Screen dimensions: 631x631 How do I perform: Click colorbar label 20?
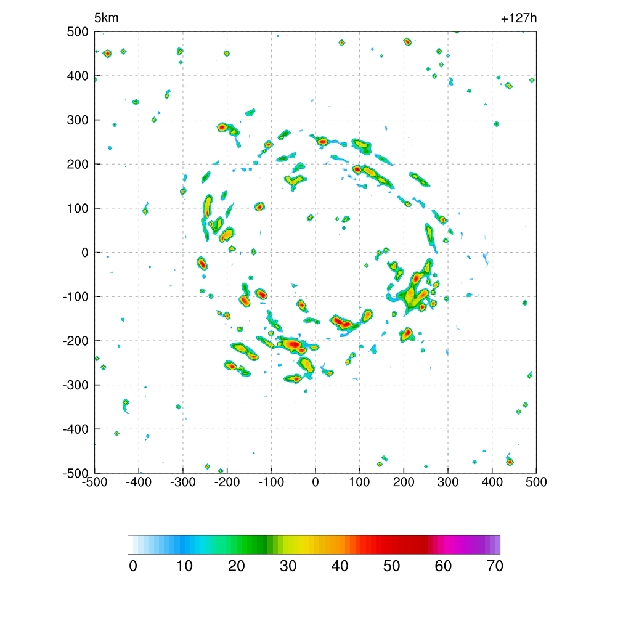coord(236,566)
